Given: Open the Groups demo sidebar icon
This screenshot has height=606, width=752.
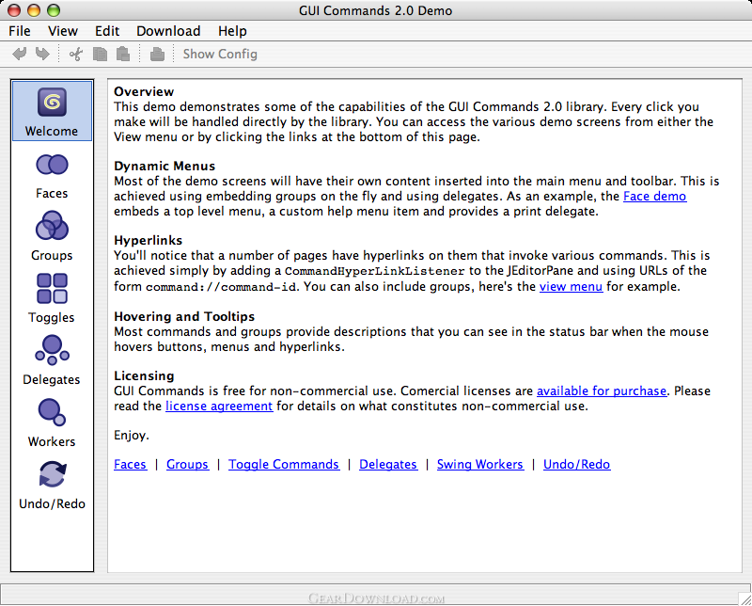Looking at the screenshot, I should [x=52, y=236].
